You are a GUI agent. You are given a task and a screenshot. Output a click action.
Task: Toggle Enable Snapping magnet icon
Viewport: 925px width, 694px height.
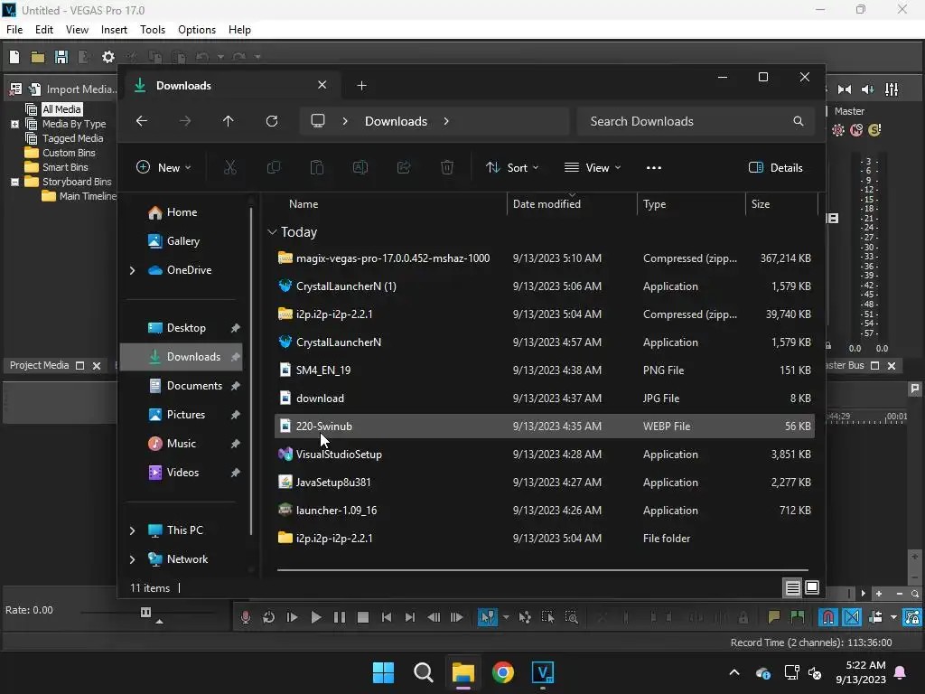[x=828, y=617]
